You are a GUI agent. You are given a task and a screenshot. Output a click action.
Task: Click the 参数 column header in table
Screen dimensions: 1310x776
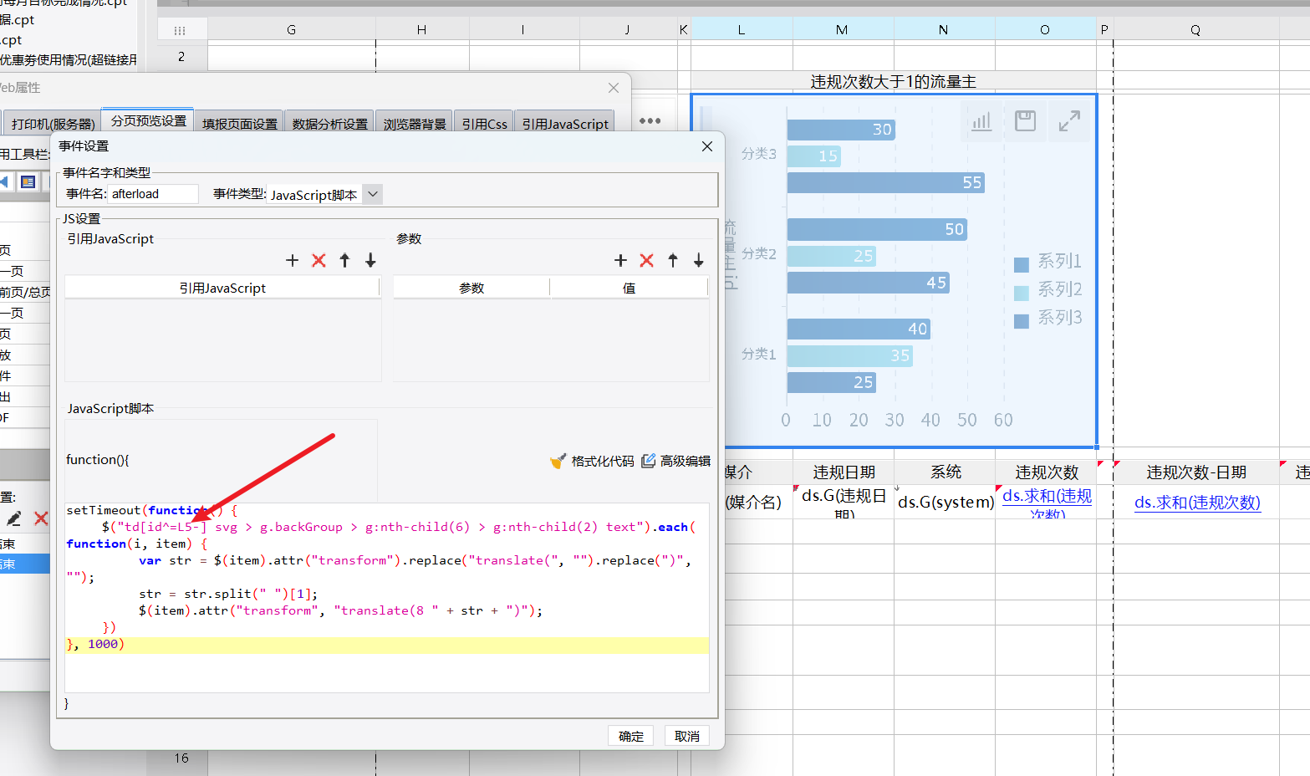coord(471,288)
